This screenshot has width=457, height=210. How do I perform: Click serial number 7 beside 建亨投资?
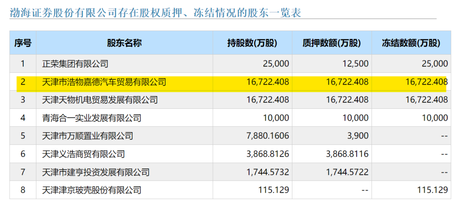tap(23, 172)
